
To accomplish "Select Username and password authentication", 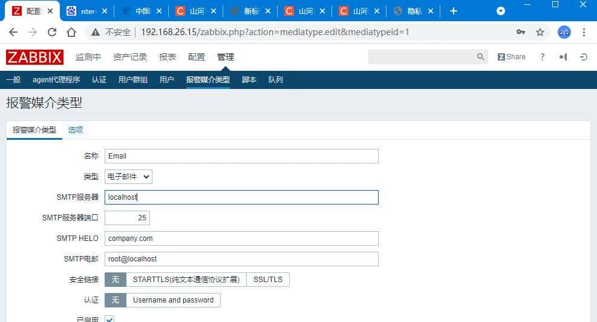I will [173, 300].
